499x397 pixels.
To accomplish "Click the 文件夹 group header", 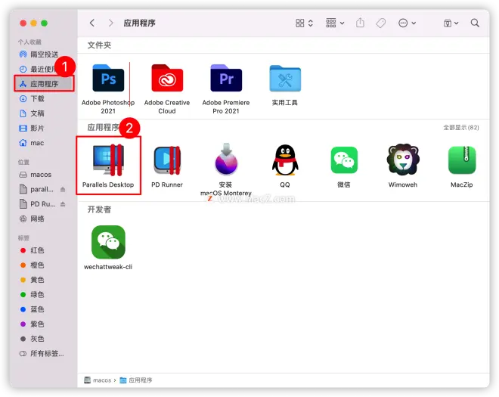I will 99,45.
